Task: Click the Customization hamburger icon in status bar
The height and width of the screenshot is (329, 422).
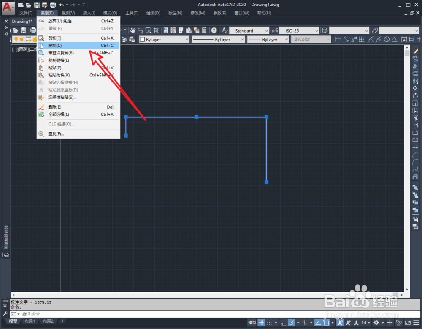Action: coord(416,323)
